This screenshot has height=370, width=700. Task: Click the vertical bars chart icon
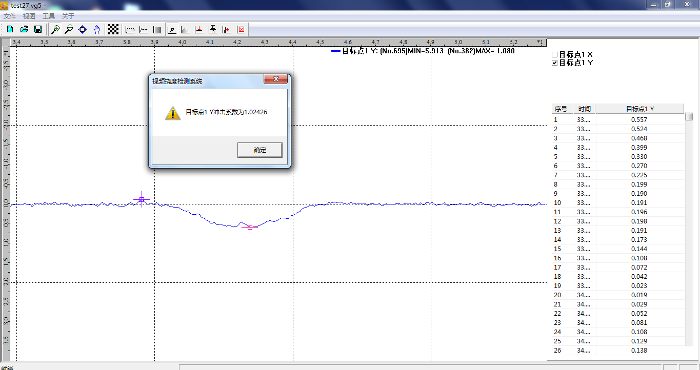tap(158, 29)
